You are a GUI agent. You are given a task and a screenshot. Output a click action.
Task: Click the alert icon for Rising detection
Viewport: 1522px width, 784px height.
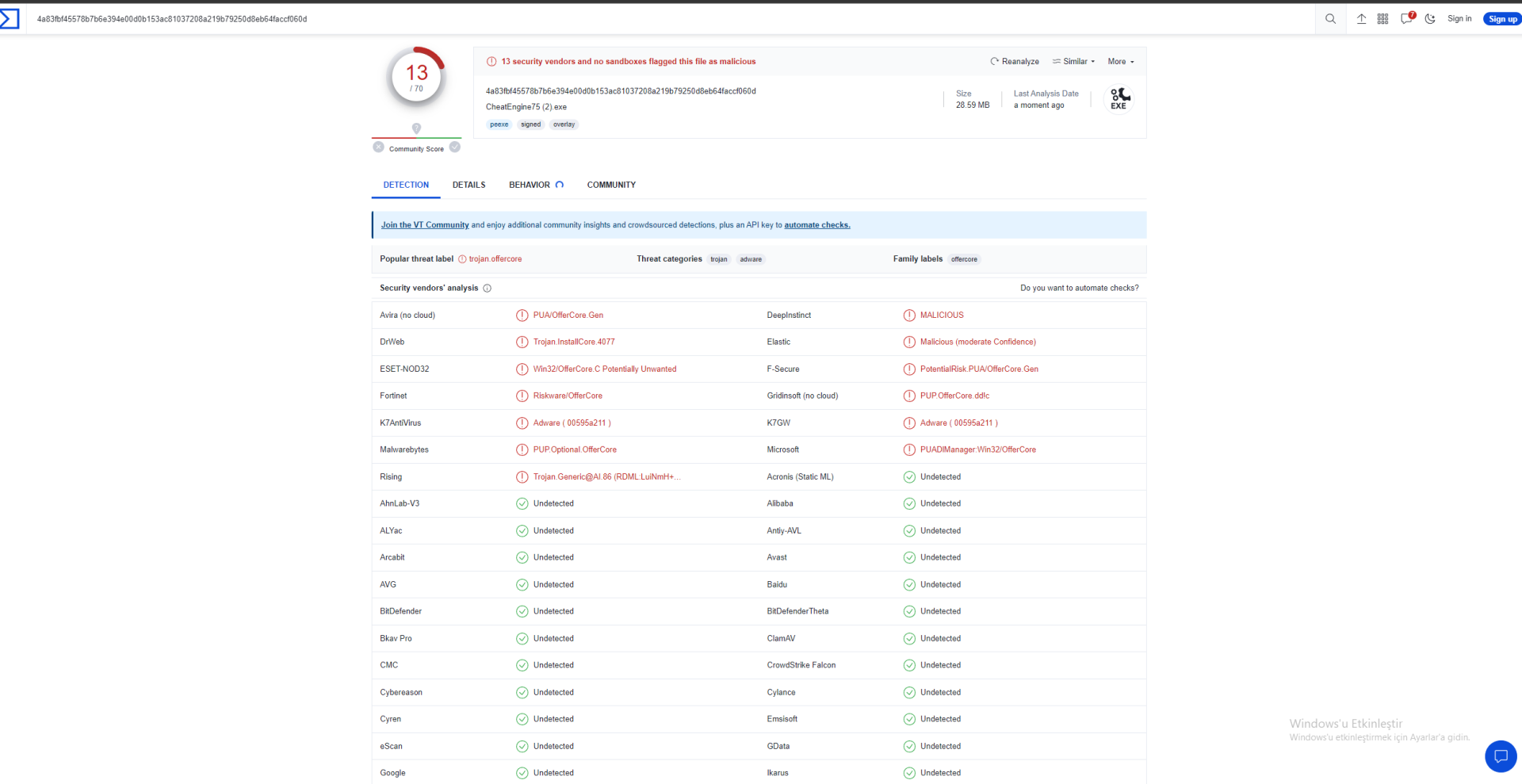click(x=522, y=477)
